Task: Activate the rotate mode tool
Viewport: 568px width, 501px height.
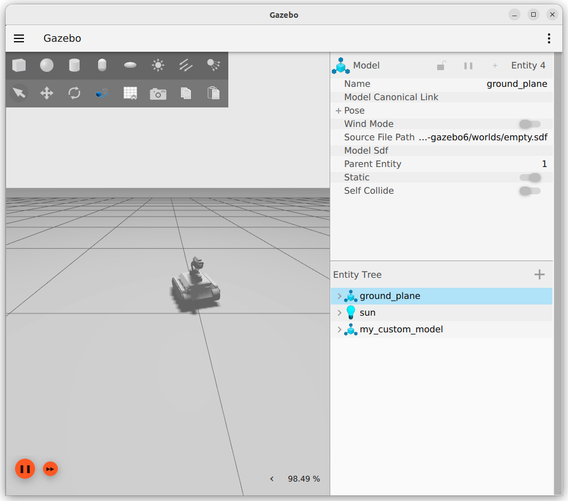Action: pos(74,93)
